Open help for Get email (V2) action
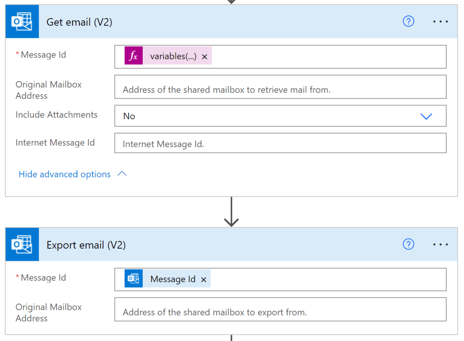Image resolution: width=464 pixels, height=341 pixels. [x=408, y=22]
